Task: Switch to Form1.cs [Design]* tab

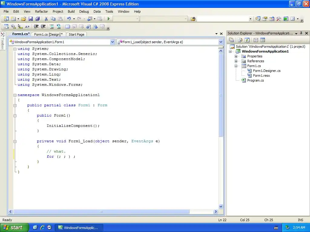Action: coord(48,34)
